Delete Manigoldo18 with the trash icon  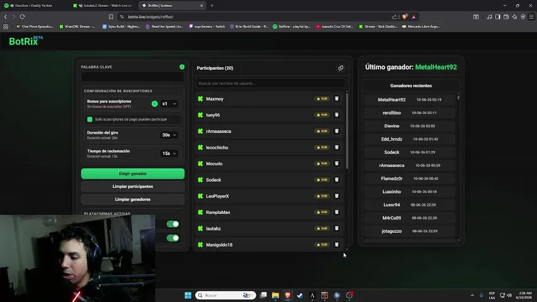coord(337,245)
